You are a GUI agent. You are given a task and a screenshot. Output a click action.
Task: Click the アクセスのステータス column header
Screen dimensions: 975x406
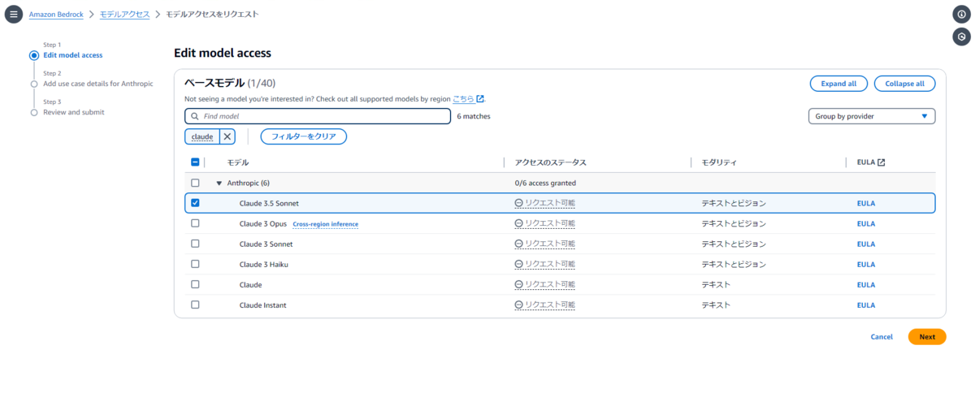click(x=550, y=162)
